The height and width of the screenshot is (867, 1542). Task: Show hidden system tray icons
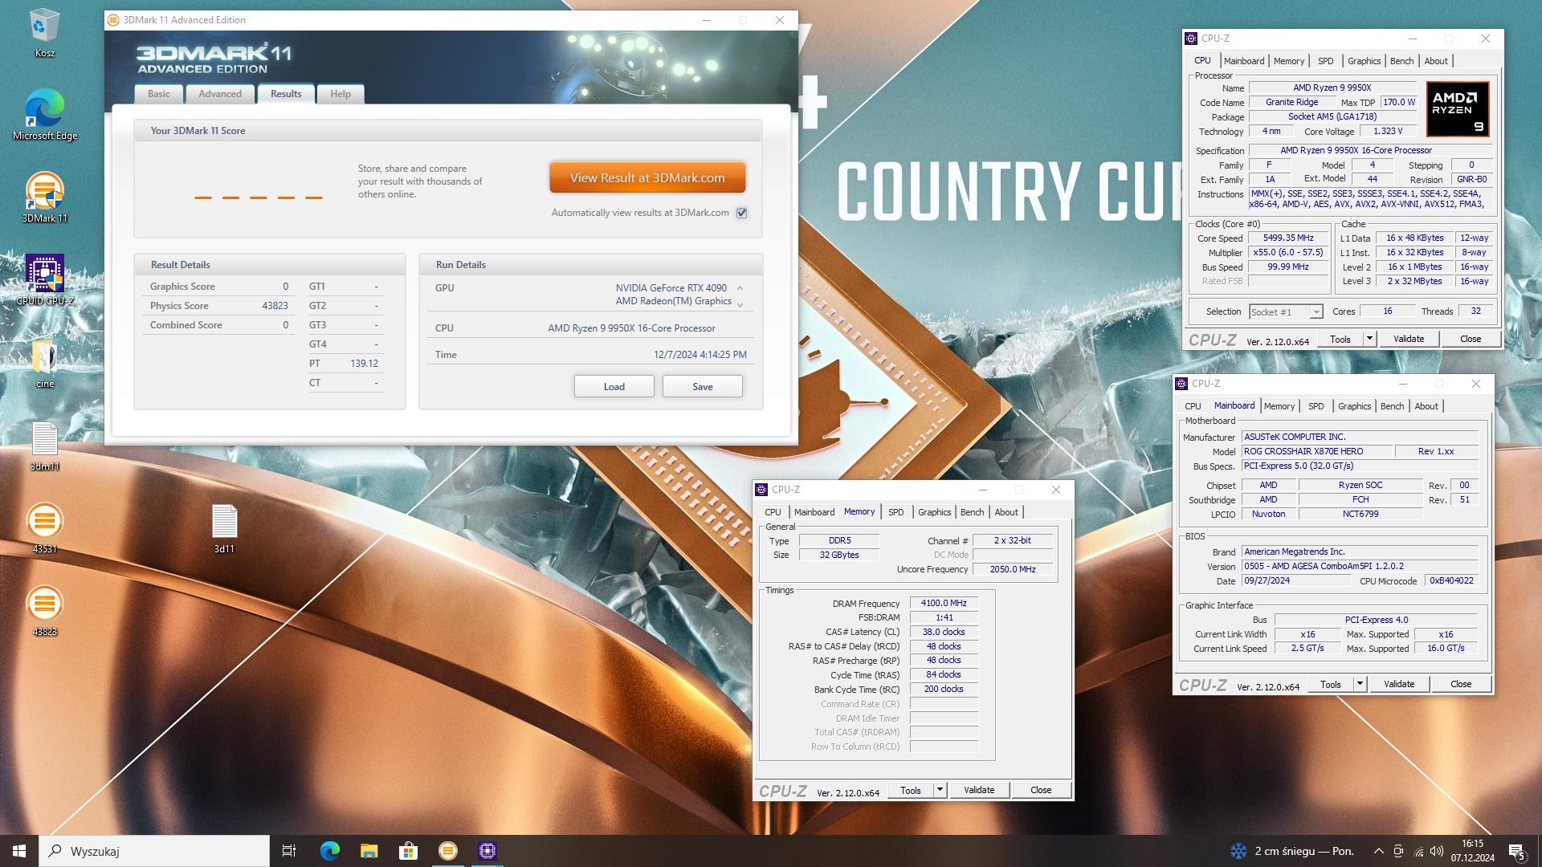click(x=1378, y=851)
